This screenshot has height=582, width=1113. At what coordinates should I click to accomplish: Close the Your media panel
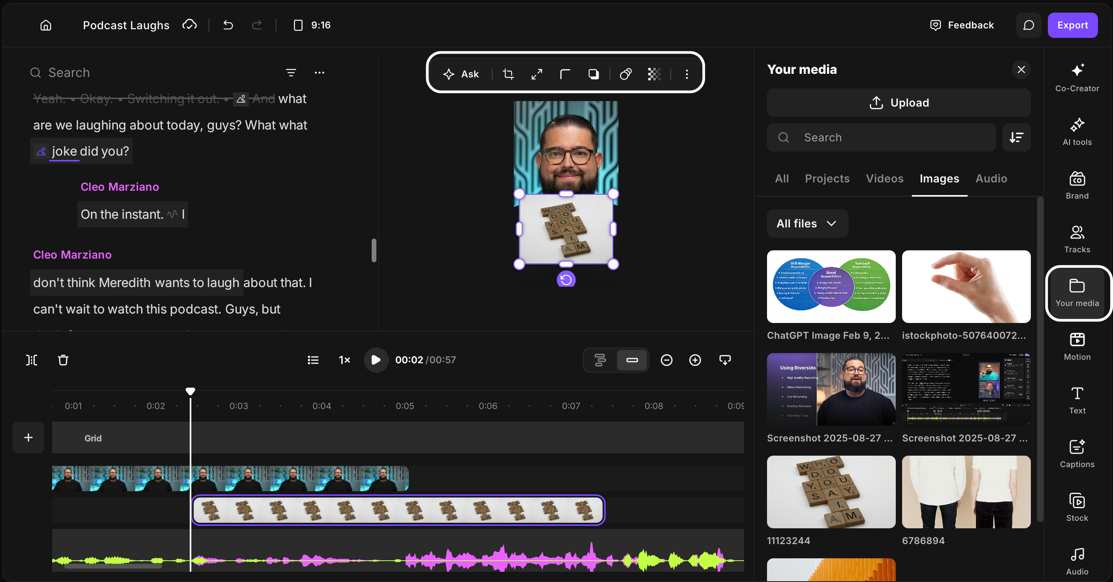click(x=1021, y=69)
